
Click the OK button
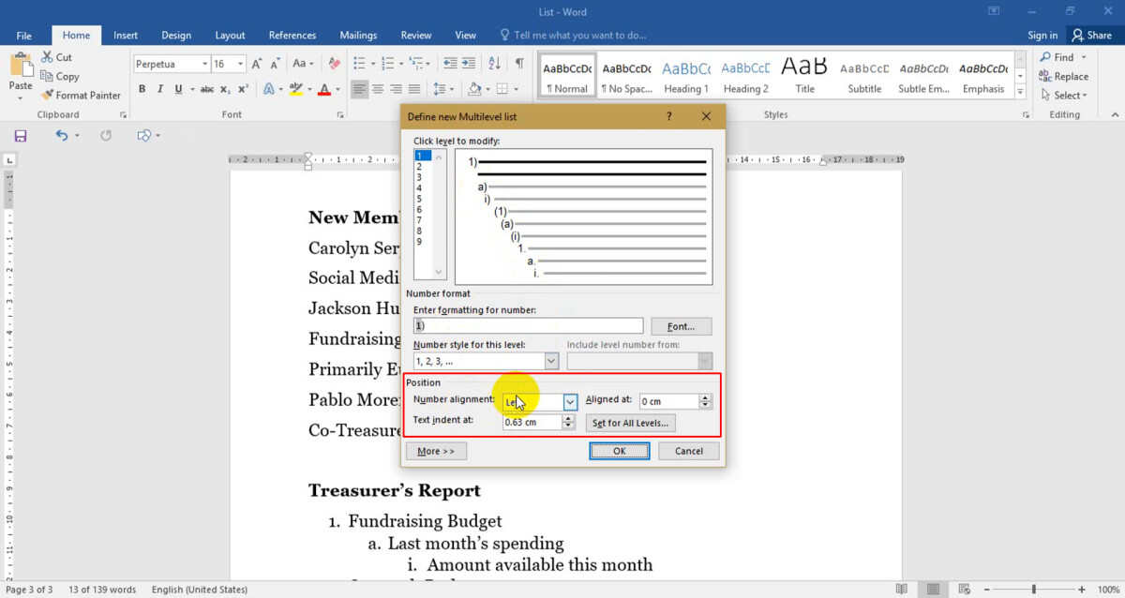pos(620,451)
